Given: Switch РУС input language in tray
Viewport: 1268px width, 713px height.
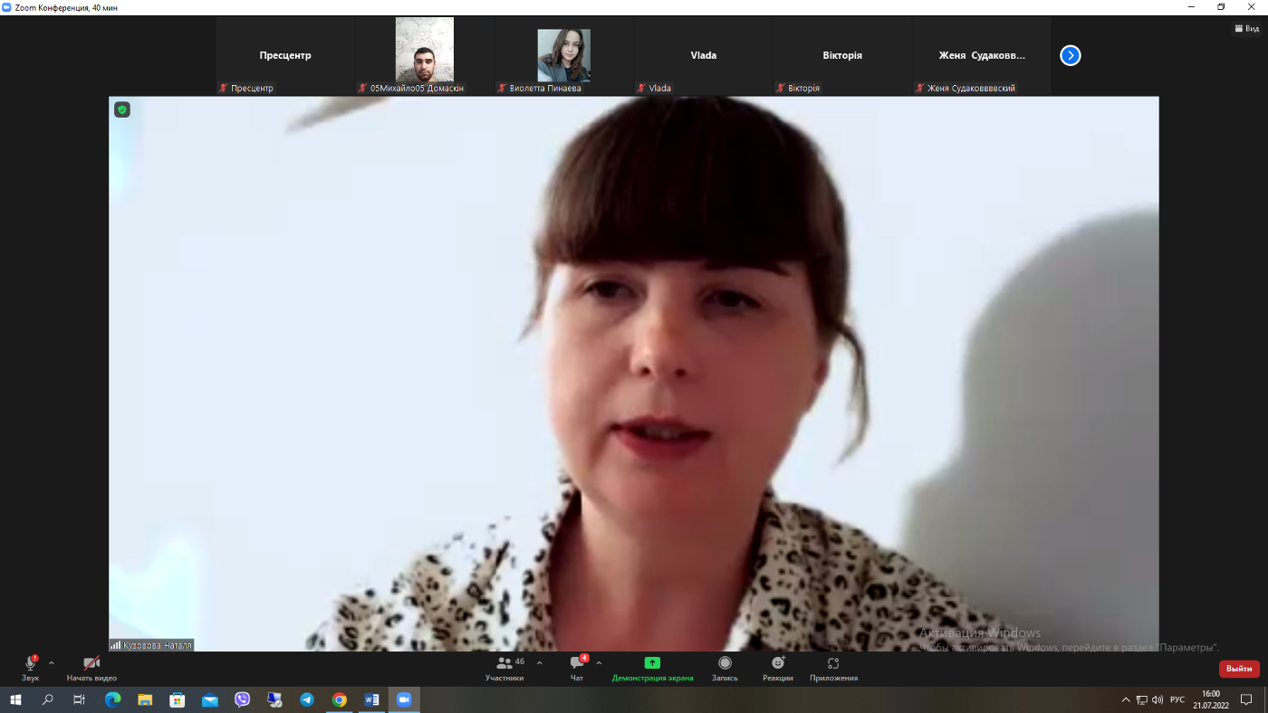Looking at the screenshot, I should pos(1177,699).
